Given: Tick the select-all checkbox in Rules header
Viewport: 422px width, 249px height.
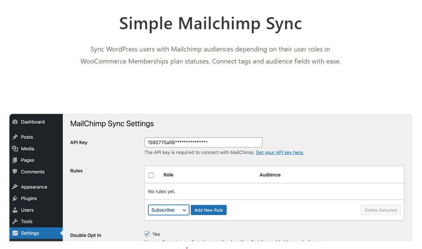Looking at the screenshot, I should (x=151, y=175).
